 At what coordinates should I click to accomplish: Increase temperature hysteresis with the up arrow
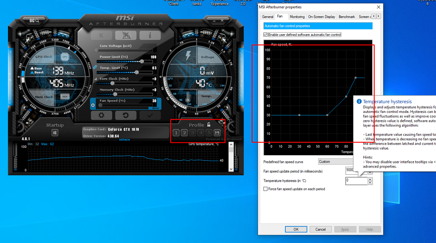pos(370,179)
